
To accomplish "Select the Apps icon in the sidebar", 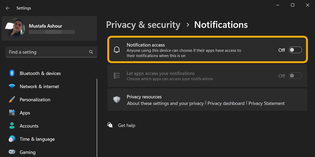I will point(12,113).
